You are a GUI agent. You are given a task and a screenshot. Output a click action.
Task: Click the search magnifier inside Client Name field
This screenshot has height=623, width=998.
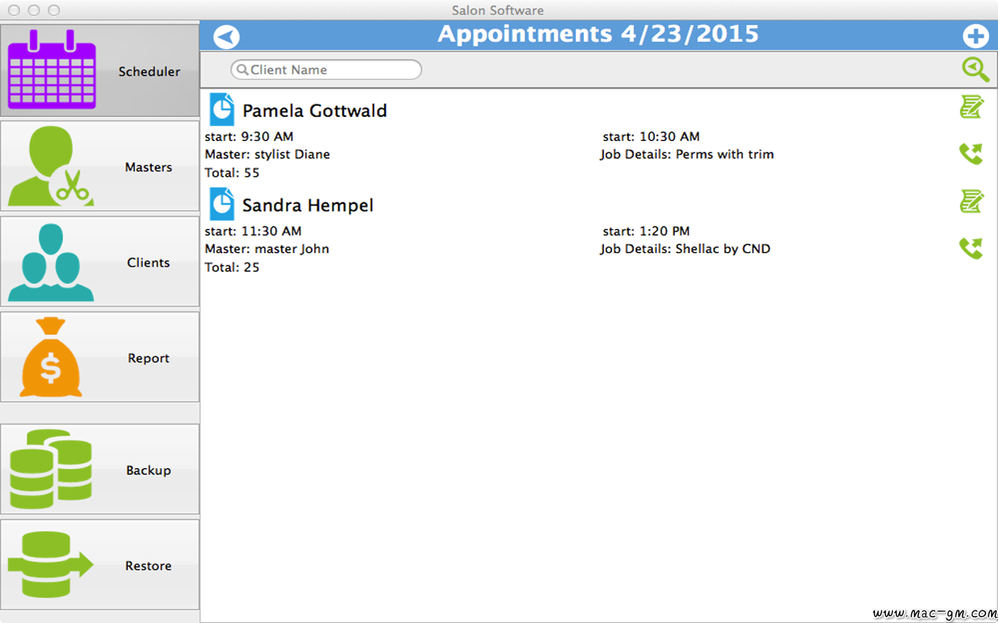click(x=242, y=69)
